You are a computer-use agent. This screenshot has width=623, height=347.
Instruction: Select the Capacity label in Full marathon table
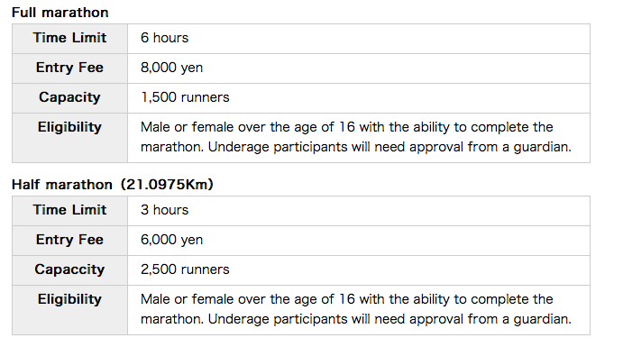pyautogui.click(x=69, y=97)
